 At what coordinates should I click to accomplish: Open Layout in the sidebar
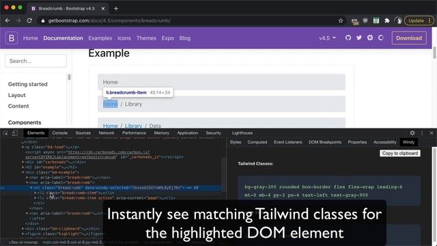[16, 95]
